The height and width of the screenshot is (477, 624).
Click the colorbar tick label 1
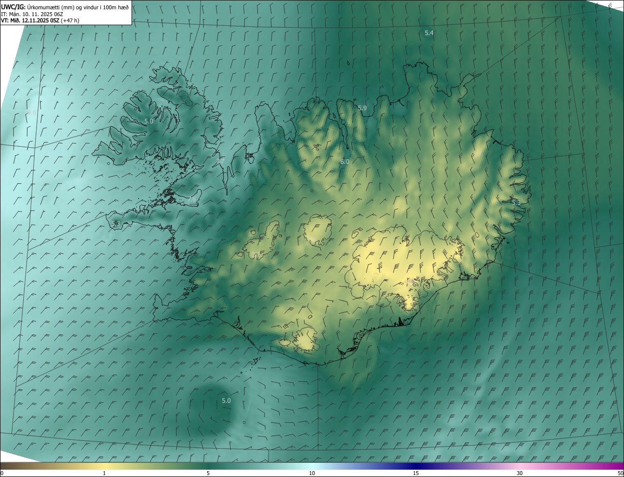tap(104, 473)
